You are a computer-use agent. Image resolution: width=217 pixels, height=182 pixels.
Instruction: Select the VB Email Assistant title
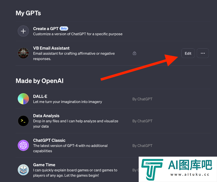click(x=51, y=48)
